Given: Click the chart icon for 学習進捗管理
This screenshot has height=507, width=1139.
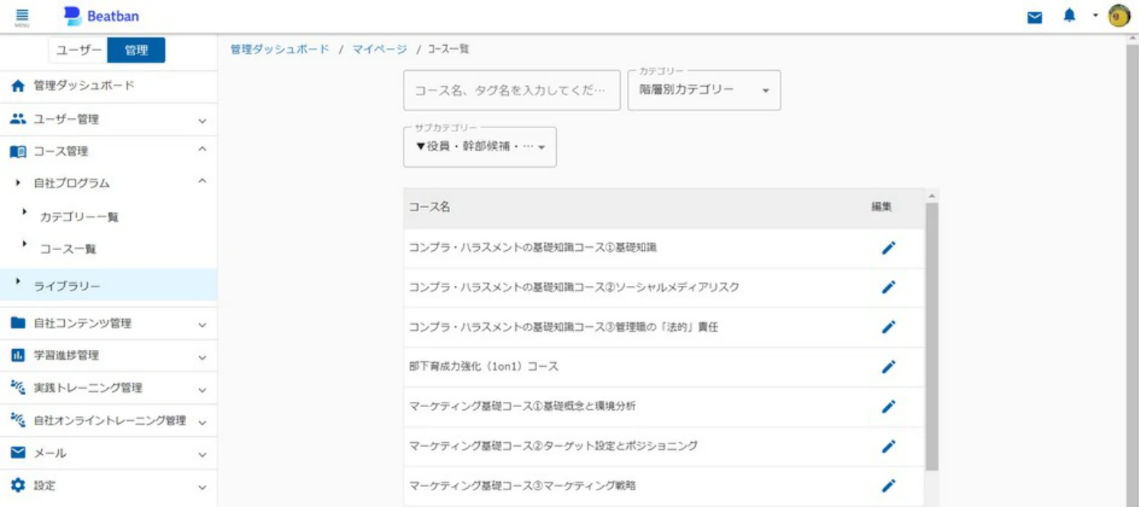Looking at the screenshot, I should [18, 355].
